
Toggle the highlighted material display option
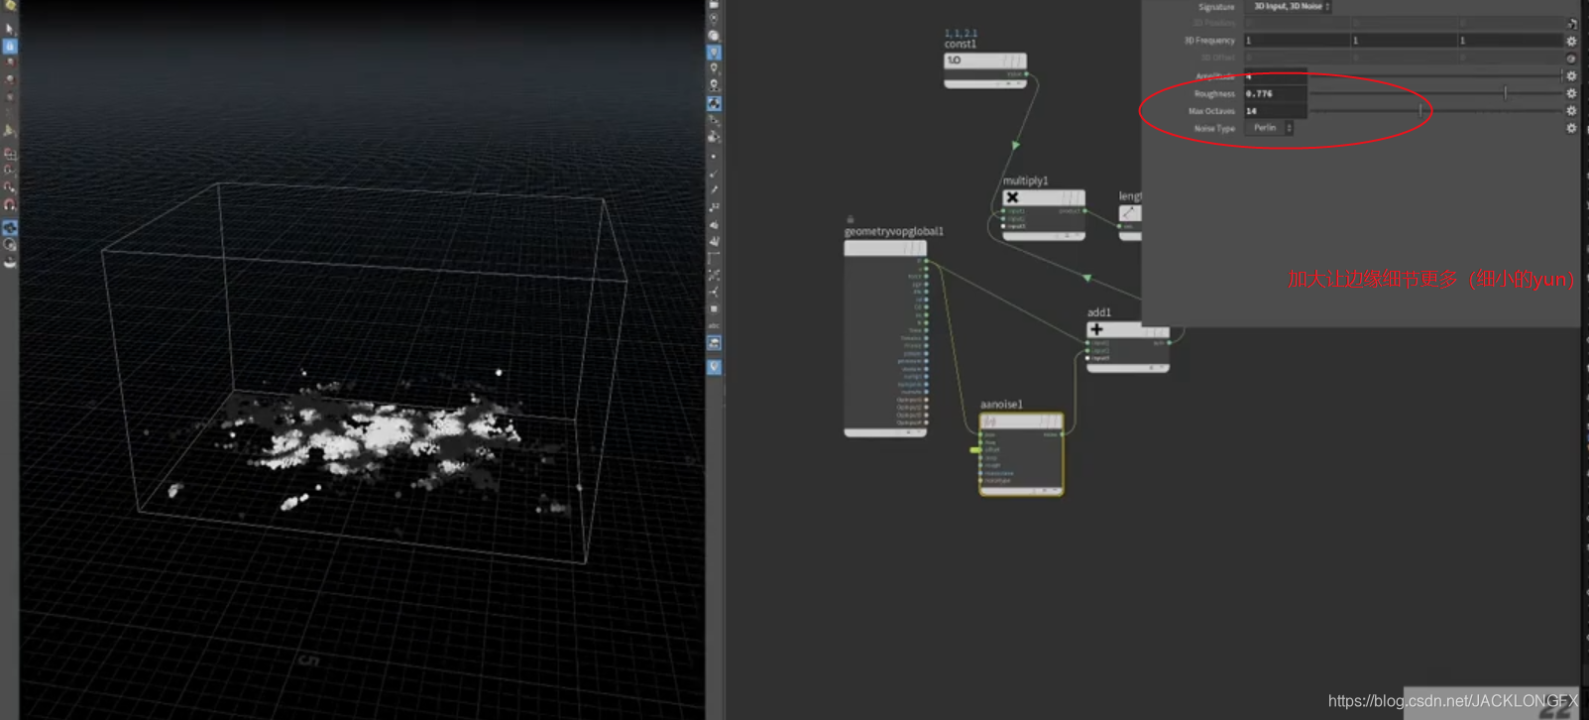[714, 103]
